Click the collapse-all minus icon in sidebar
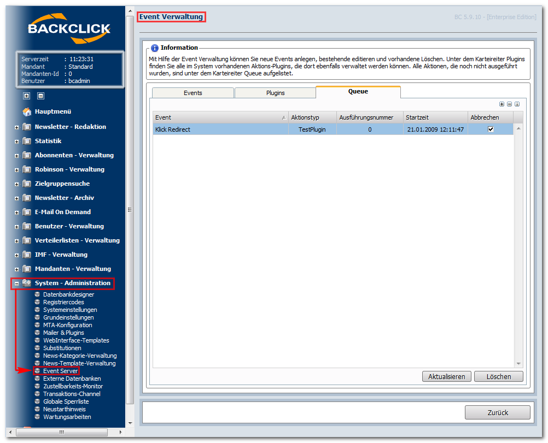Screen dimensions: 548x443 [41, 96]
